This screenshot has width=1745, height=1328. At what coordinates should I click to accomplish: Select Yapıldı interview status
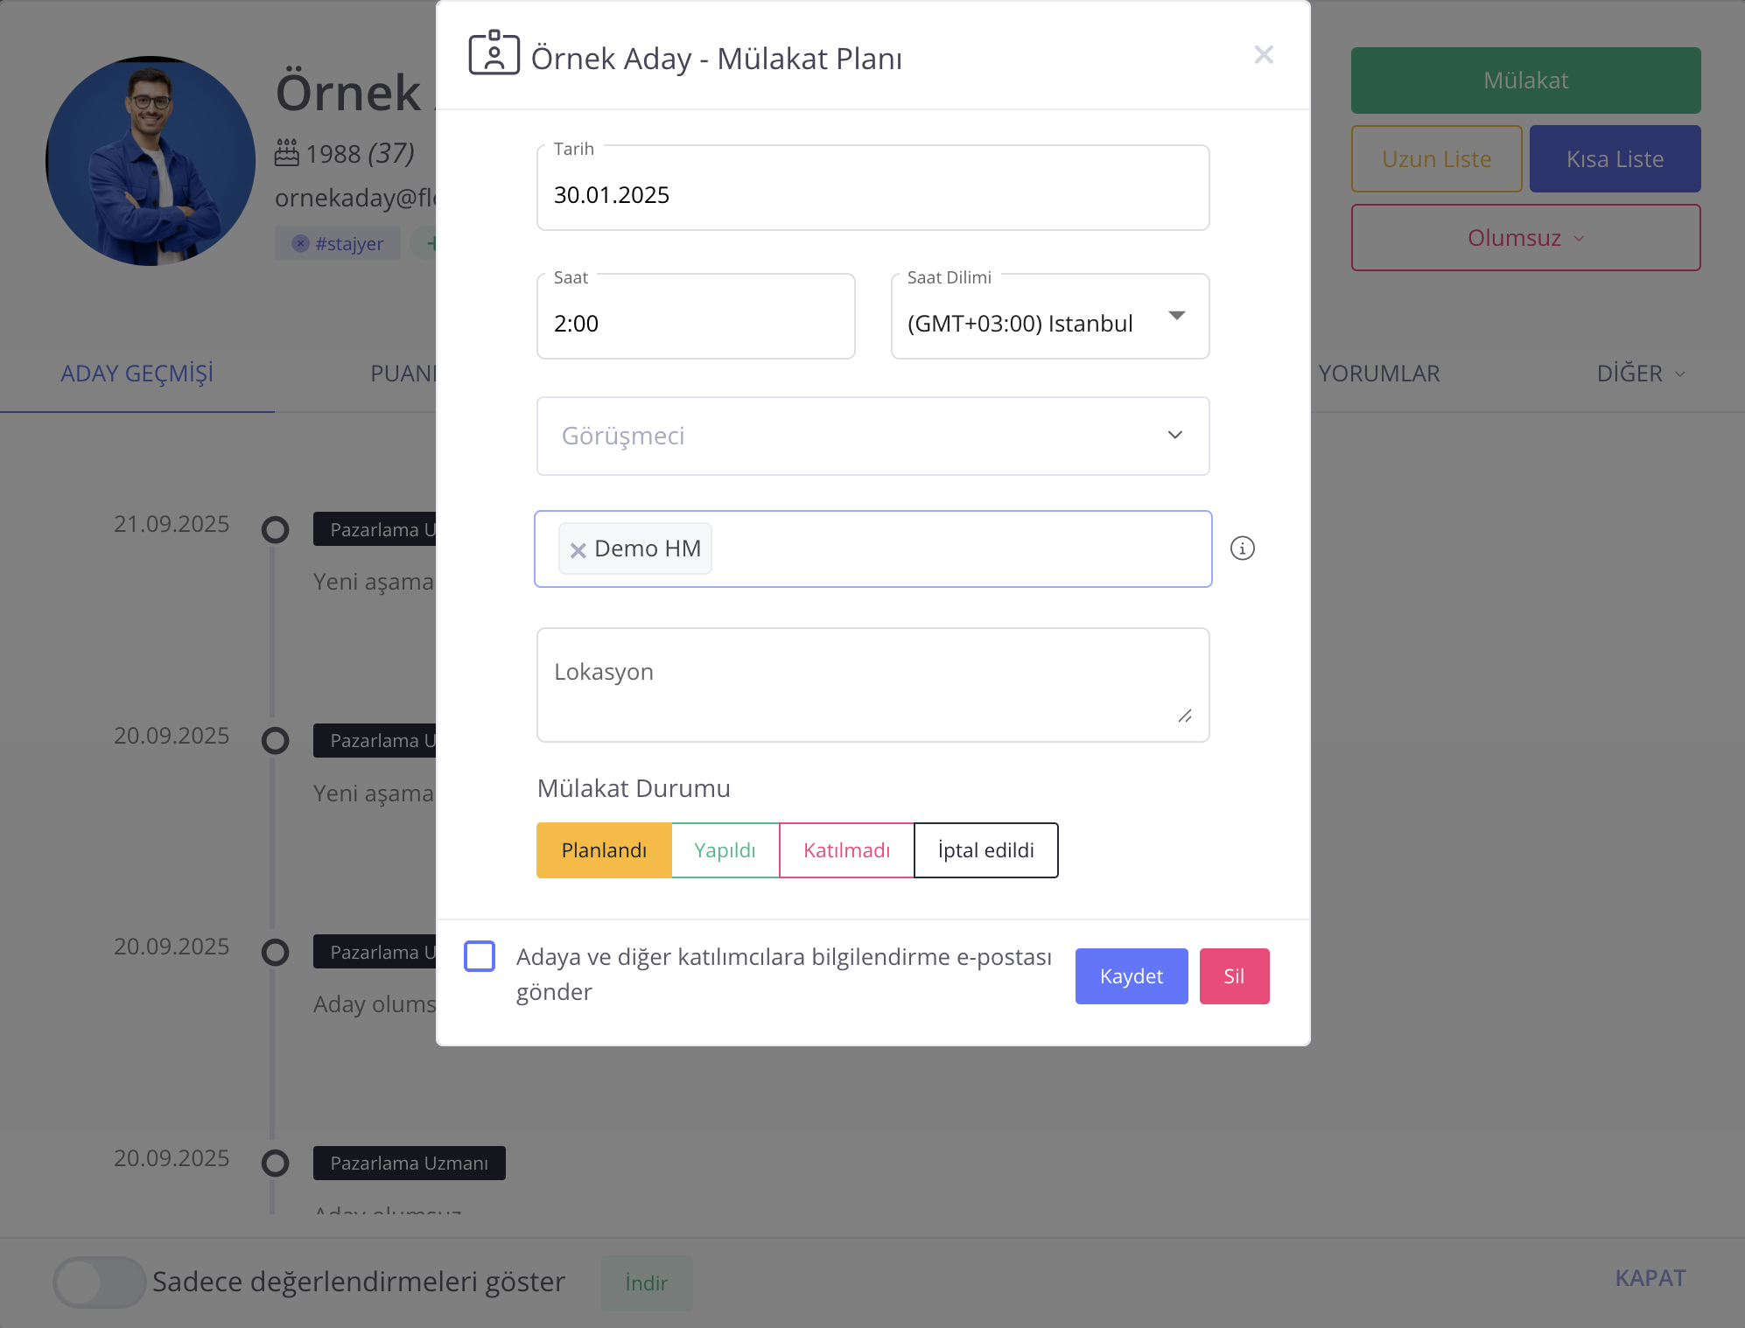[x=725, y=850]
